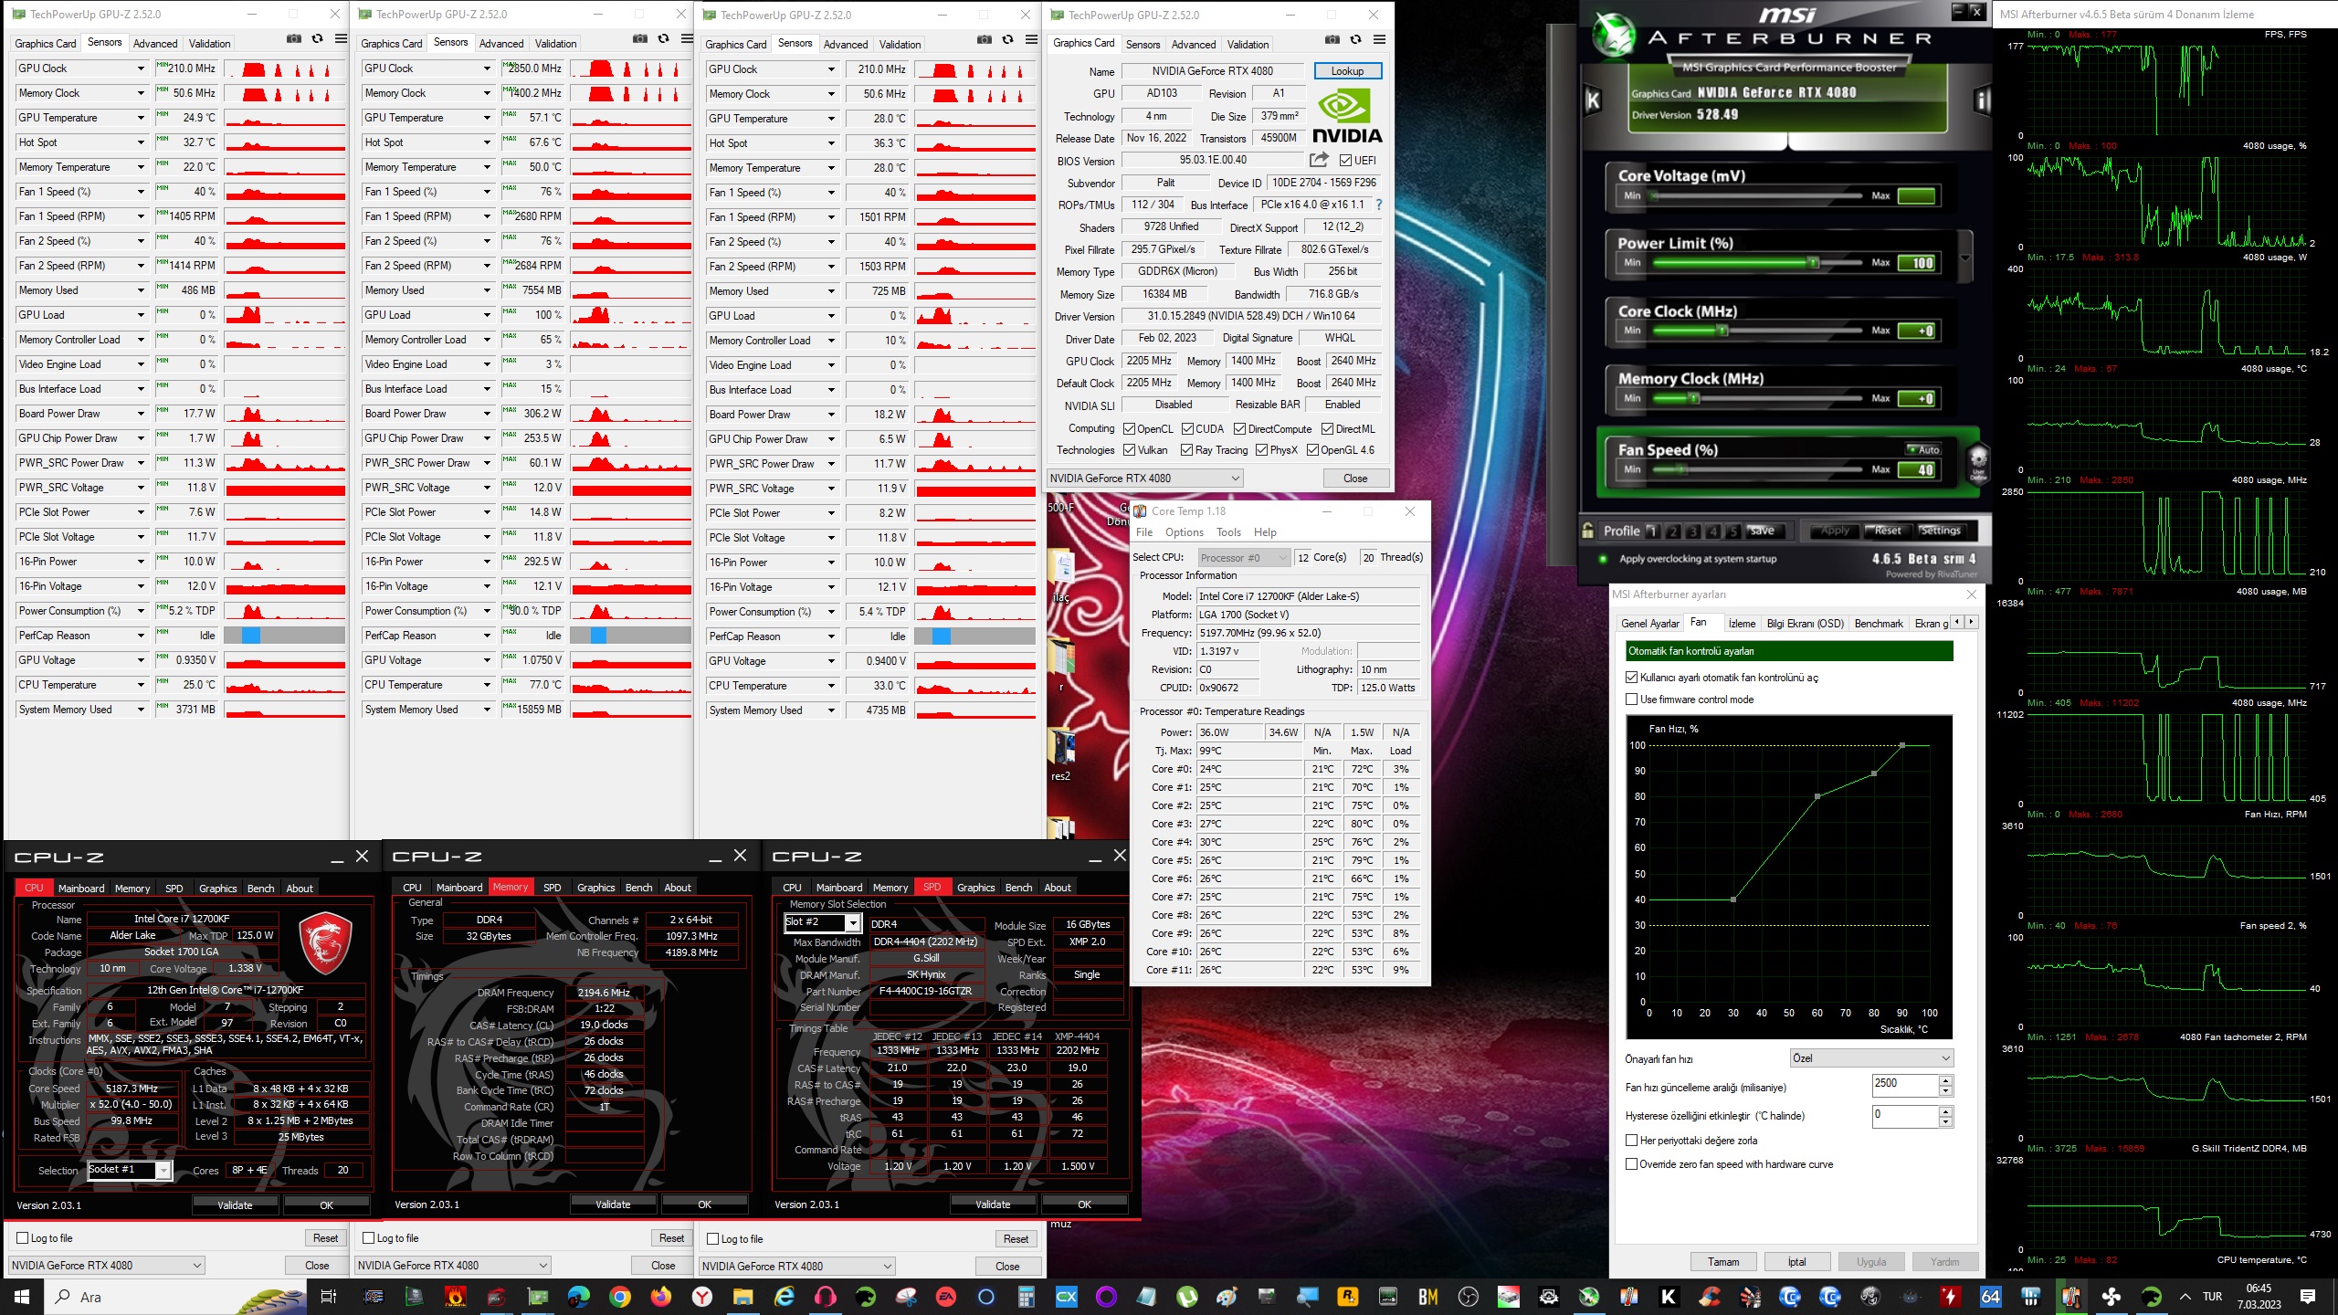Screen dimensions: 2338x1315
Task: Show hidden system tray icons
Action: [2185, 1297]
